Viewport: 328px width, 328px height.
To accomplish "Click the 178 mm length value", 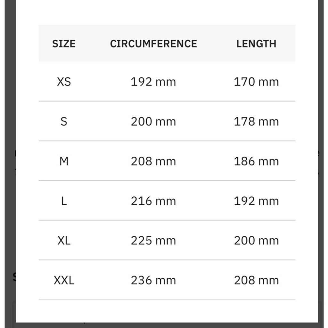I will coord(256,121).
